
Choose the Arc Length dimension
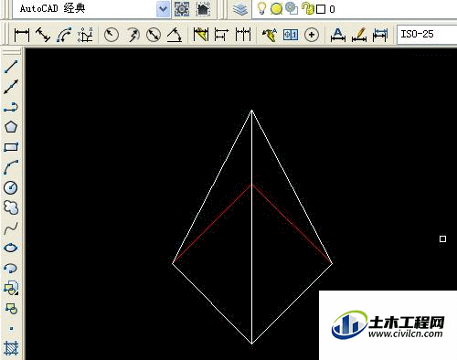(64, 35)
